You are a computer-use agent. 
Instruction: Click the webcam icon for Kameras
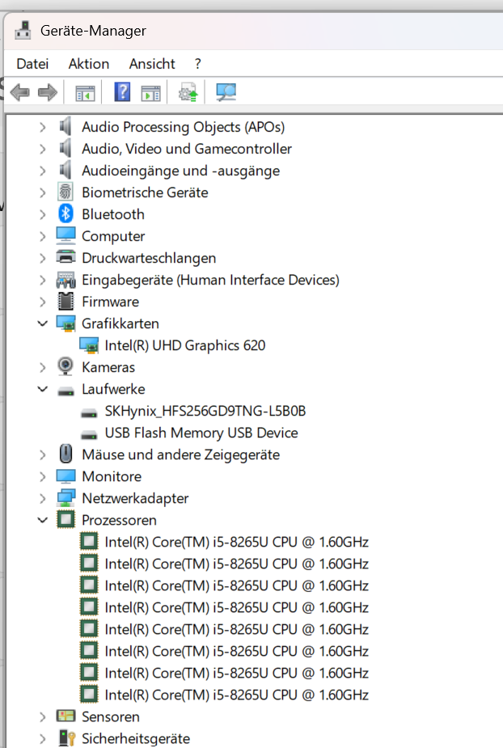coord(66,366)
